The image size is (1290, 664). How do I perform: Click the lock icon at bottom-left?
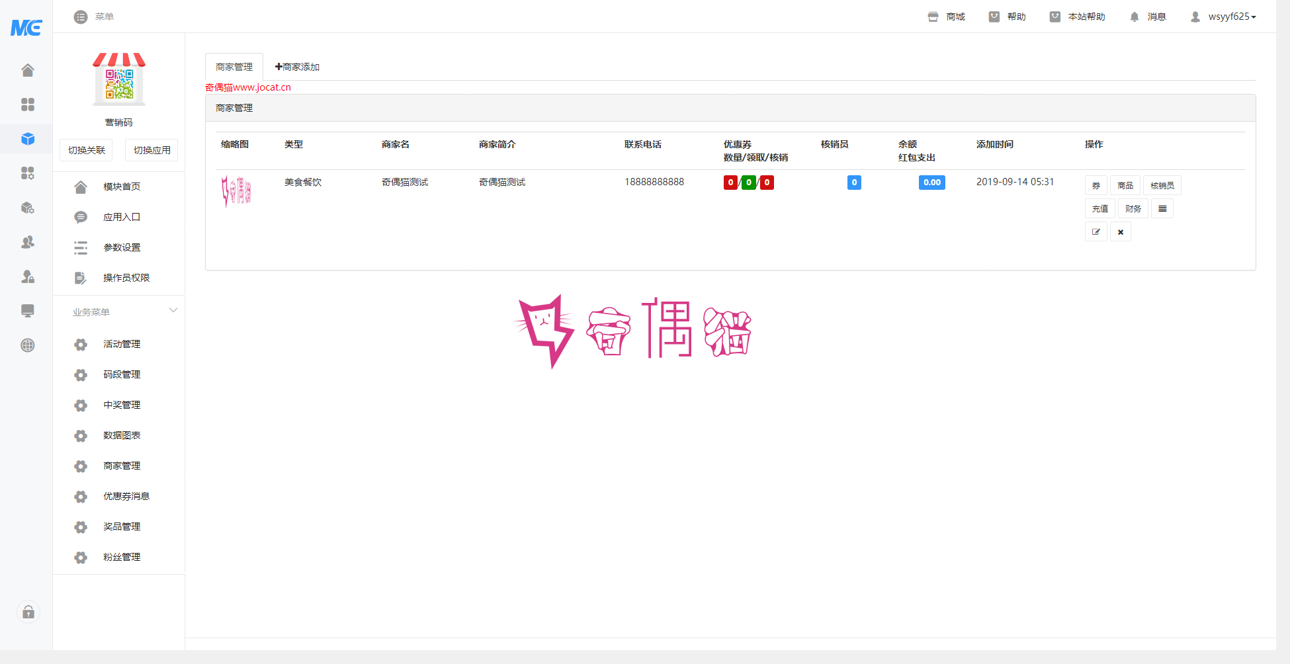(28, 612)
